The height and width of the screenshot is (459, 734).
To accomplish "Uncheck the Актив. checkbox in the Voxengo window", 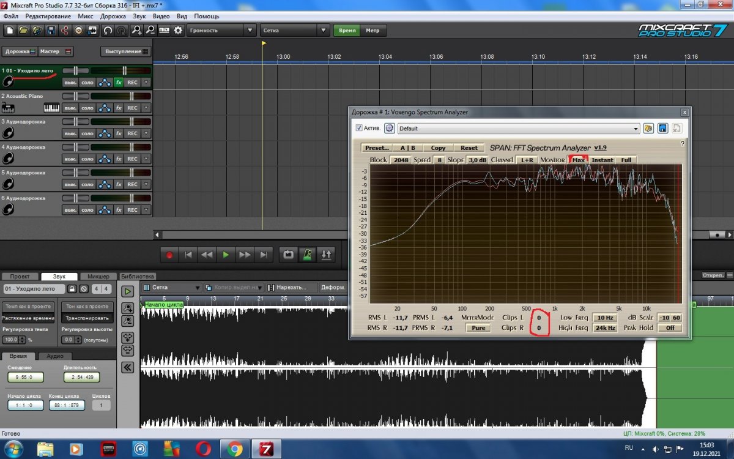I will 359,129.
